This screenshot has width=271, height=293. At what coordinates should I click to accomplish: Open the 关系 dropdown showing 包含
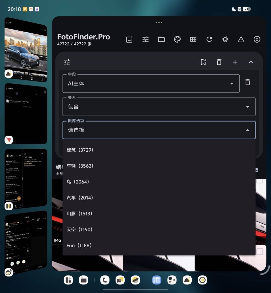coord(159,107)
